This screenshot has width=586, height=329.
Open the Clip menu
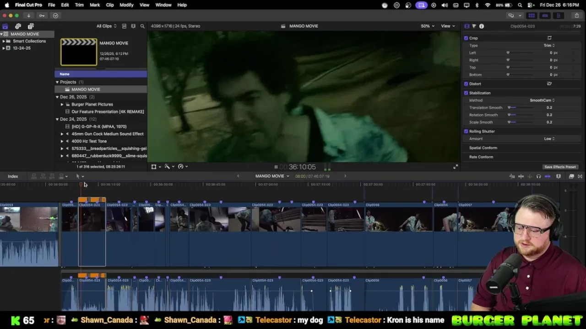(x=110, y=5)
